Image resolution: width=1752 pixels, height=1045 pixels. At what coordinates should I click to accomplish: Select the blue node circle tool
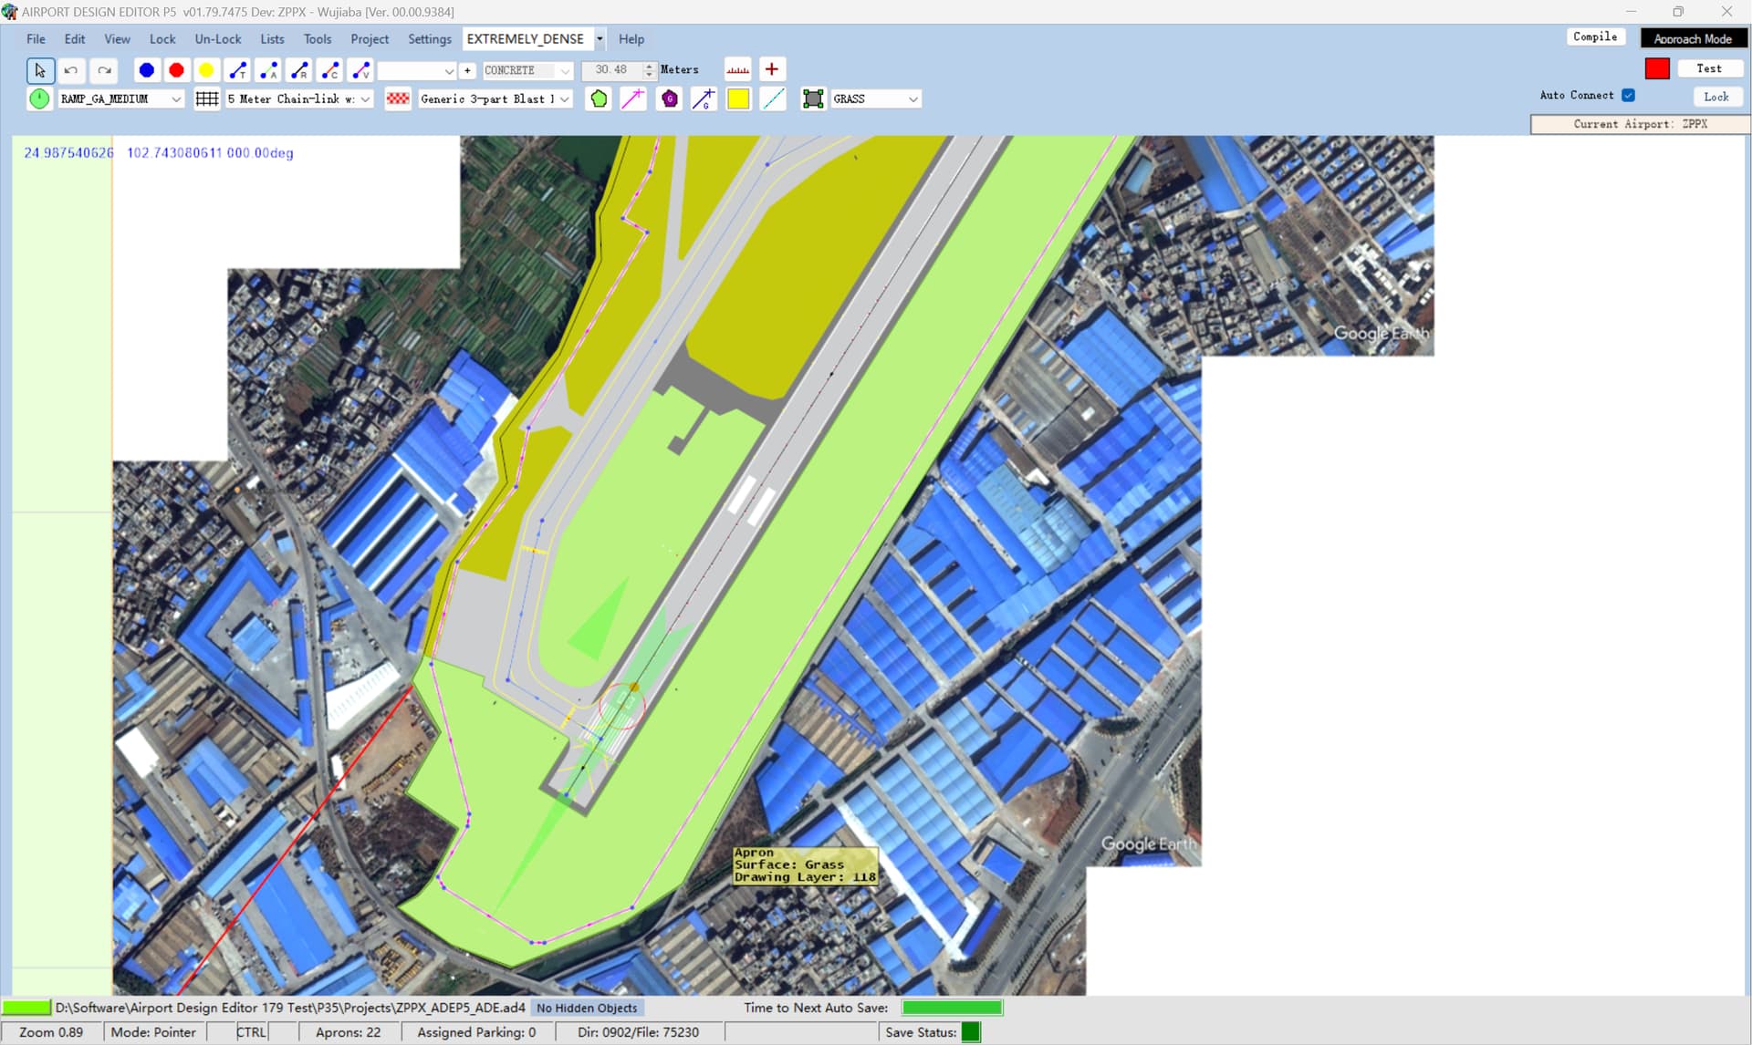click(146, 70)
